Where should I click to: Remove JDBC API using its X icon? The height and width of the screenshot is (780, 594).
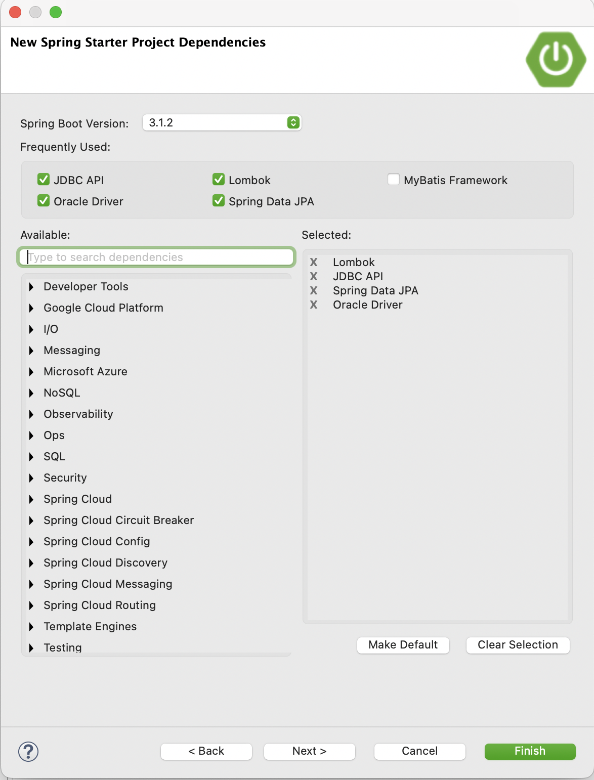(314, 276)
